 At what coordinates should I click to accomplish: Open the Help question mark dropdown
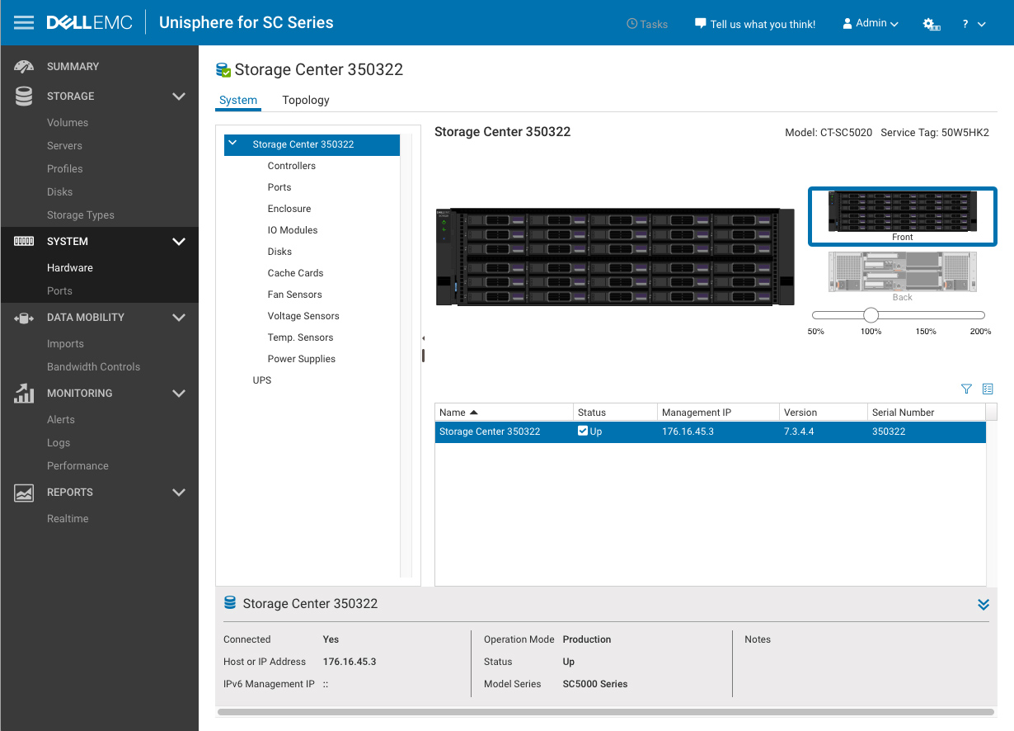(974, 24)
